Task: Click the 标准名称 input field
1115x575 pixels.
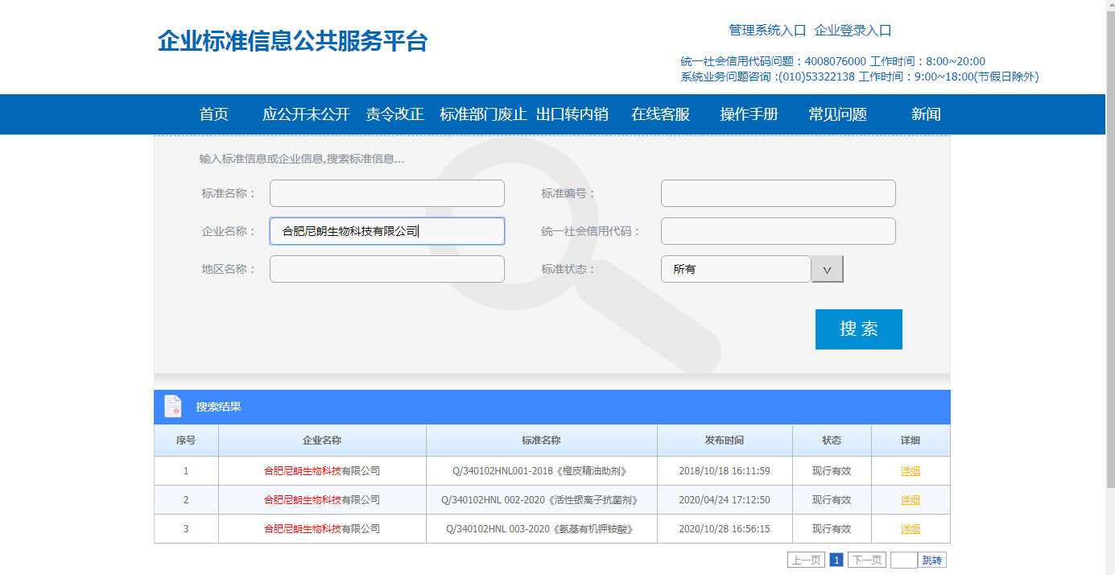Action: [386, 193]
